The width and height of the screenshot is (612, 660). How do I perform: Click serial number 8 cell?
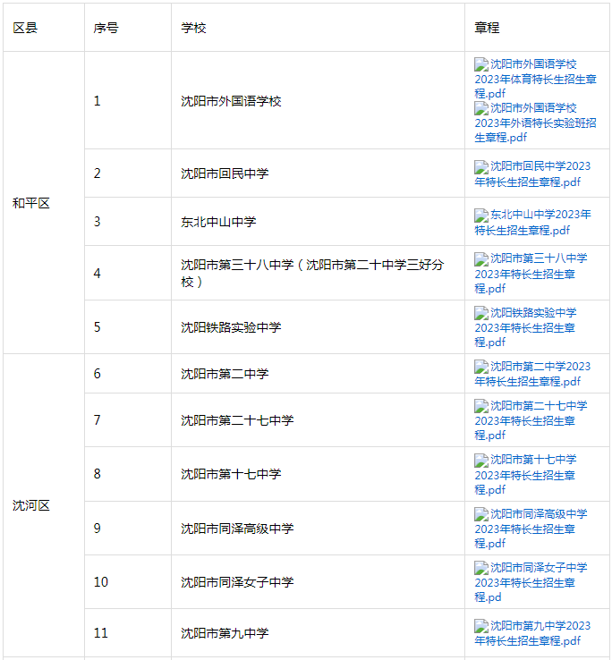(x=128, y=474)
